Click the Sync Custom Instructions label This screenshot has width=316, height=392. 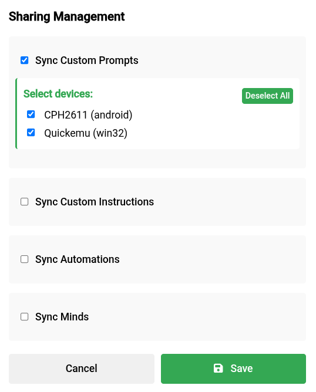(95, 202)
